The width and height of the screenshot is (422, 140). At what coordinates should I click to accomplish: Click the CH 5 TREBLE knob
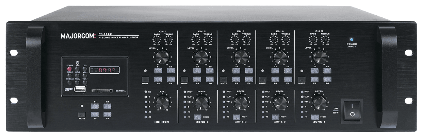pos(325,40)
